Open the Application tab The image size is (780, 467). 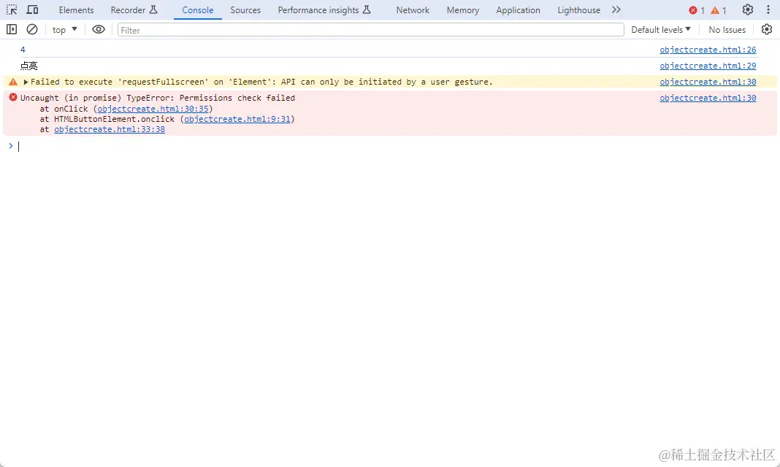point(518,10)
